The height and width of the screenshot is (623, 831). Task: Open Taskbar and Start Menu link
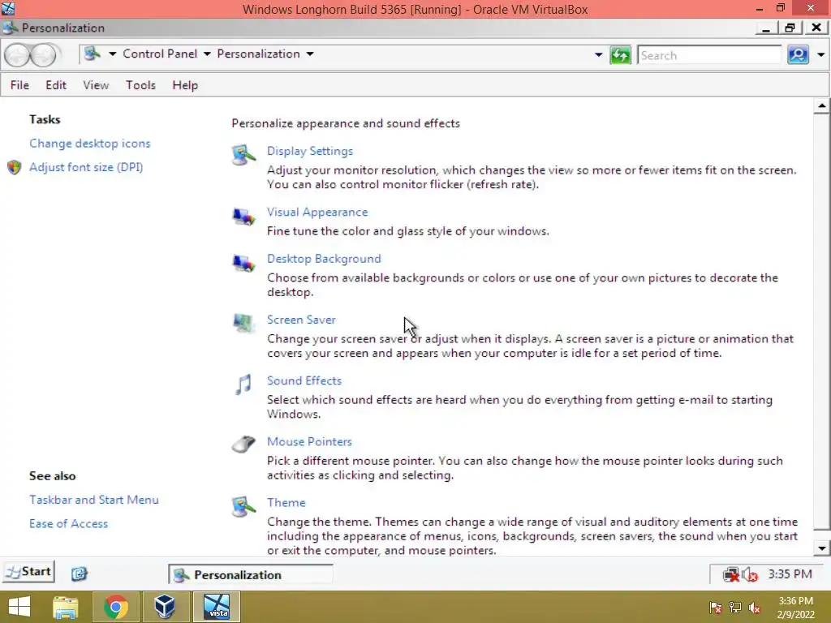94,500
